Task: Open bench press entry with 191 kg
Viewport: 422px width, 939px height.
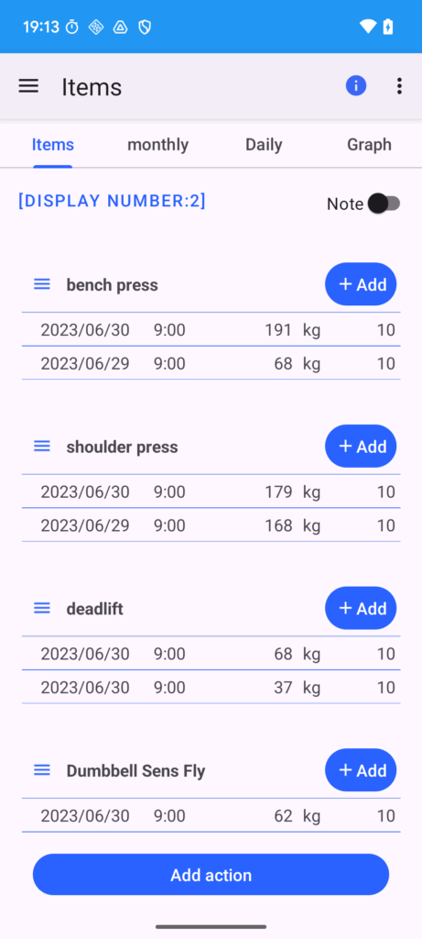Action: coord(211,330)
